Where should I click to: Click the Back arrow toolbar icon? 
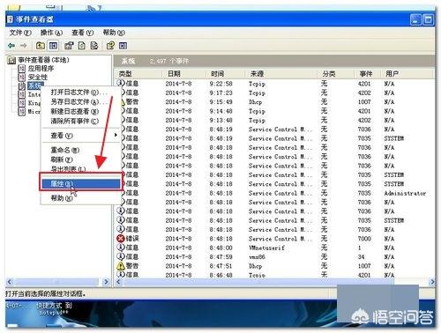[11, 46]
